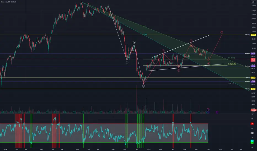
Task: Select the 0.65 (68.78) Fibonacci level label
Action: (x=232, y=64)
